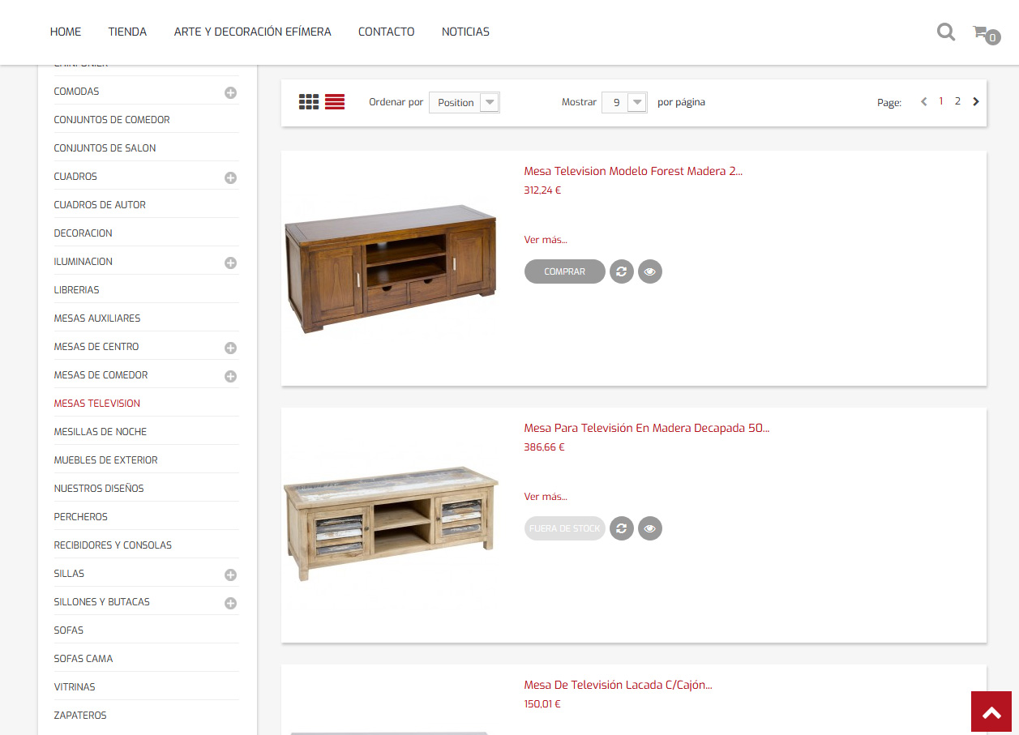Image resolution: width=1019 pixels, height=735 pixels.
Task: Select MESAS AUXILIARES category
Action: (x=97, y=318)
